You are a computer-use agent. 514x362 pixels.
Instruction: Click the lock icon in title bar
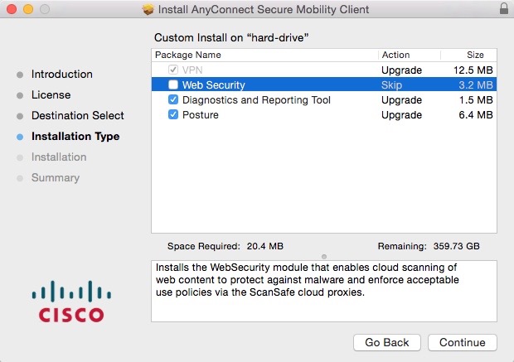(x=504, y=9)
